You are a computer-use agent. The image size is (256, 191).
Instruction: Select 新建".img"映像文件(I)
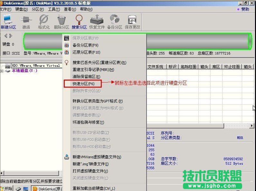[90, 164]
